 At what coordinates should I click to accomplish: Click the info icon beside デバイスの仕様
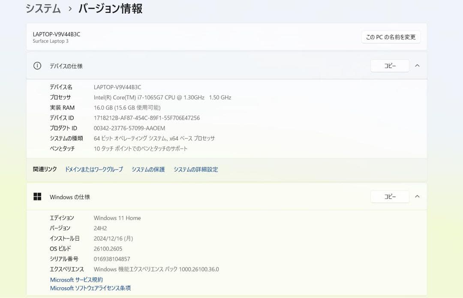[37, 66]
